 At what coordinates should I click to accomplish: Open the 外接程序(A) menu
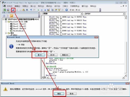(x=75, y=6)
